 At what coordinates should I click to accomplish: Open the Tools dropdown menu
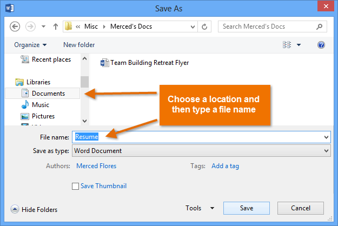click(x=200, y=208)
